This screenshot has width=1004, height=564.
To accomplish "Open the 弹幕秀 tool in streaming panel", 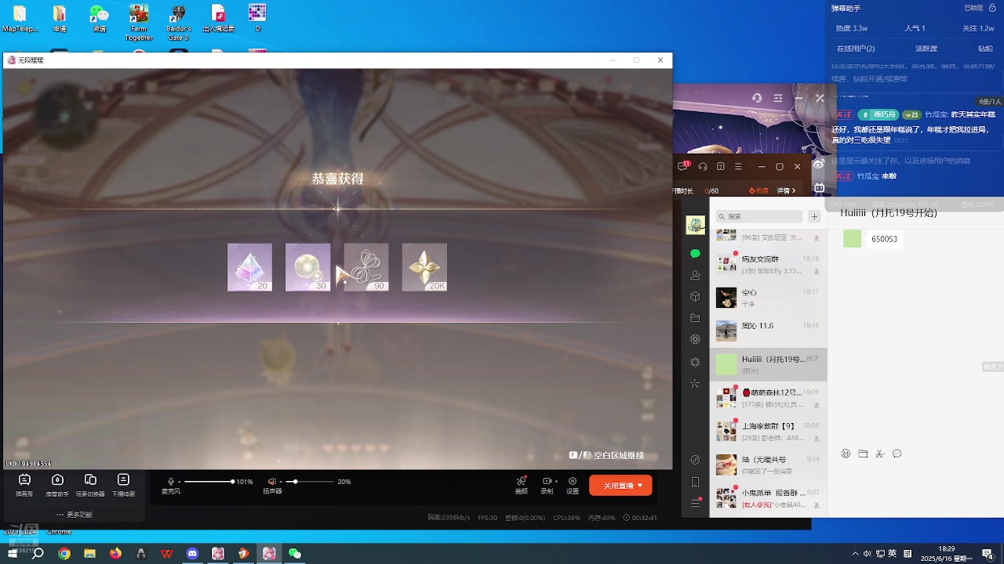I will tap(24, 485).
